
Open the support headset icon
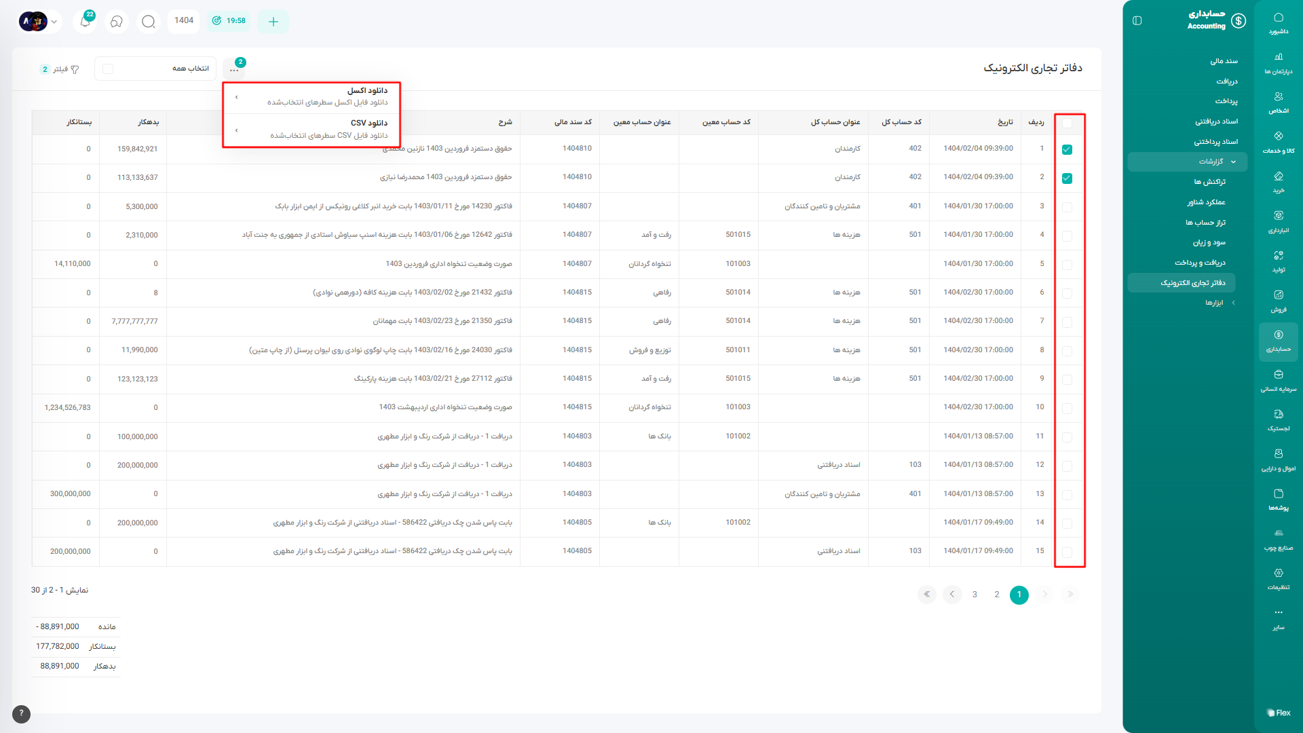click(117, 21)
